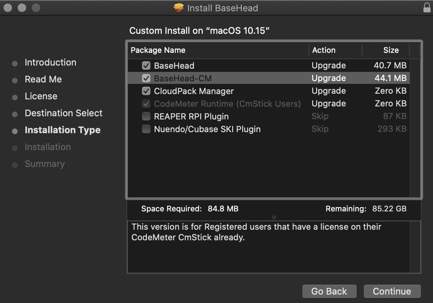Uncheck the BaseHead-CM package checkbox
The width and height of the screenshot is (433, 303).
tap(146, 78)
